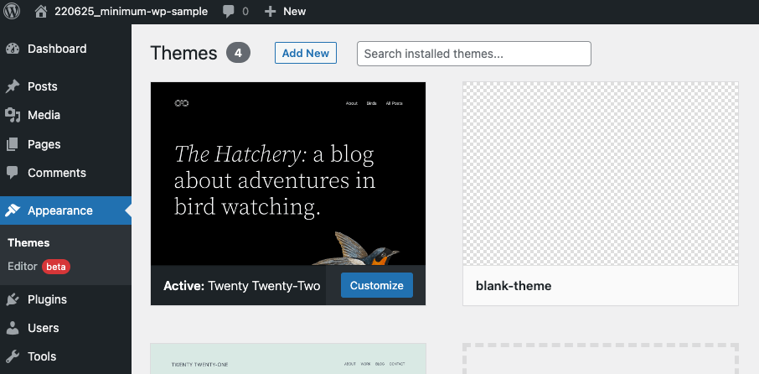Click the Comments speech bubble sidebar icon
Viewport: 759px width, 374px height.
click(13, 173)
